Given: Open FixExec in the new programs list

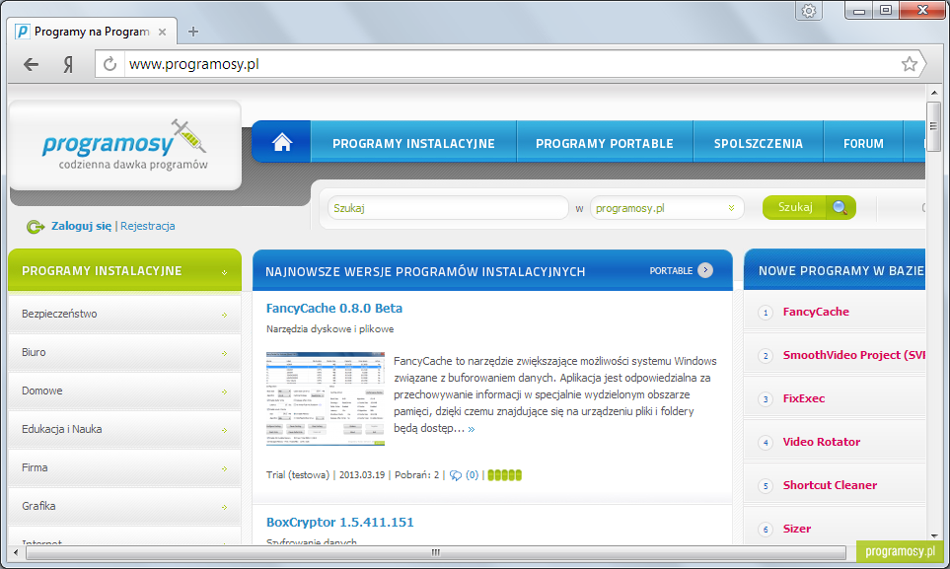Looking at the screenshot, I should [803, 398].
